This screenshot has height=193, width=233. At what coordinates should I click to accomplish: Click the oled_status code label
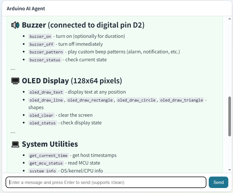coord(42,123)
